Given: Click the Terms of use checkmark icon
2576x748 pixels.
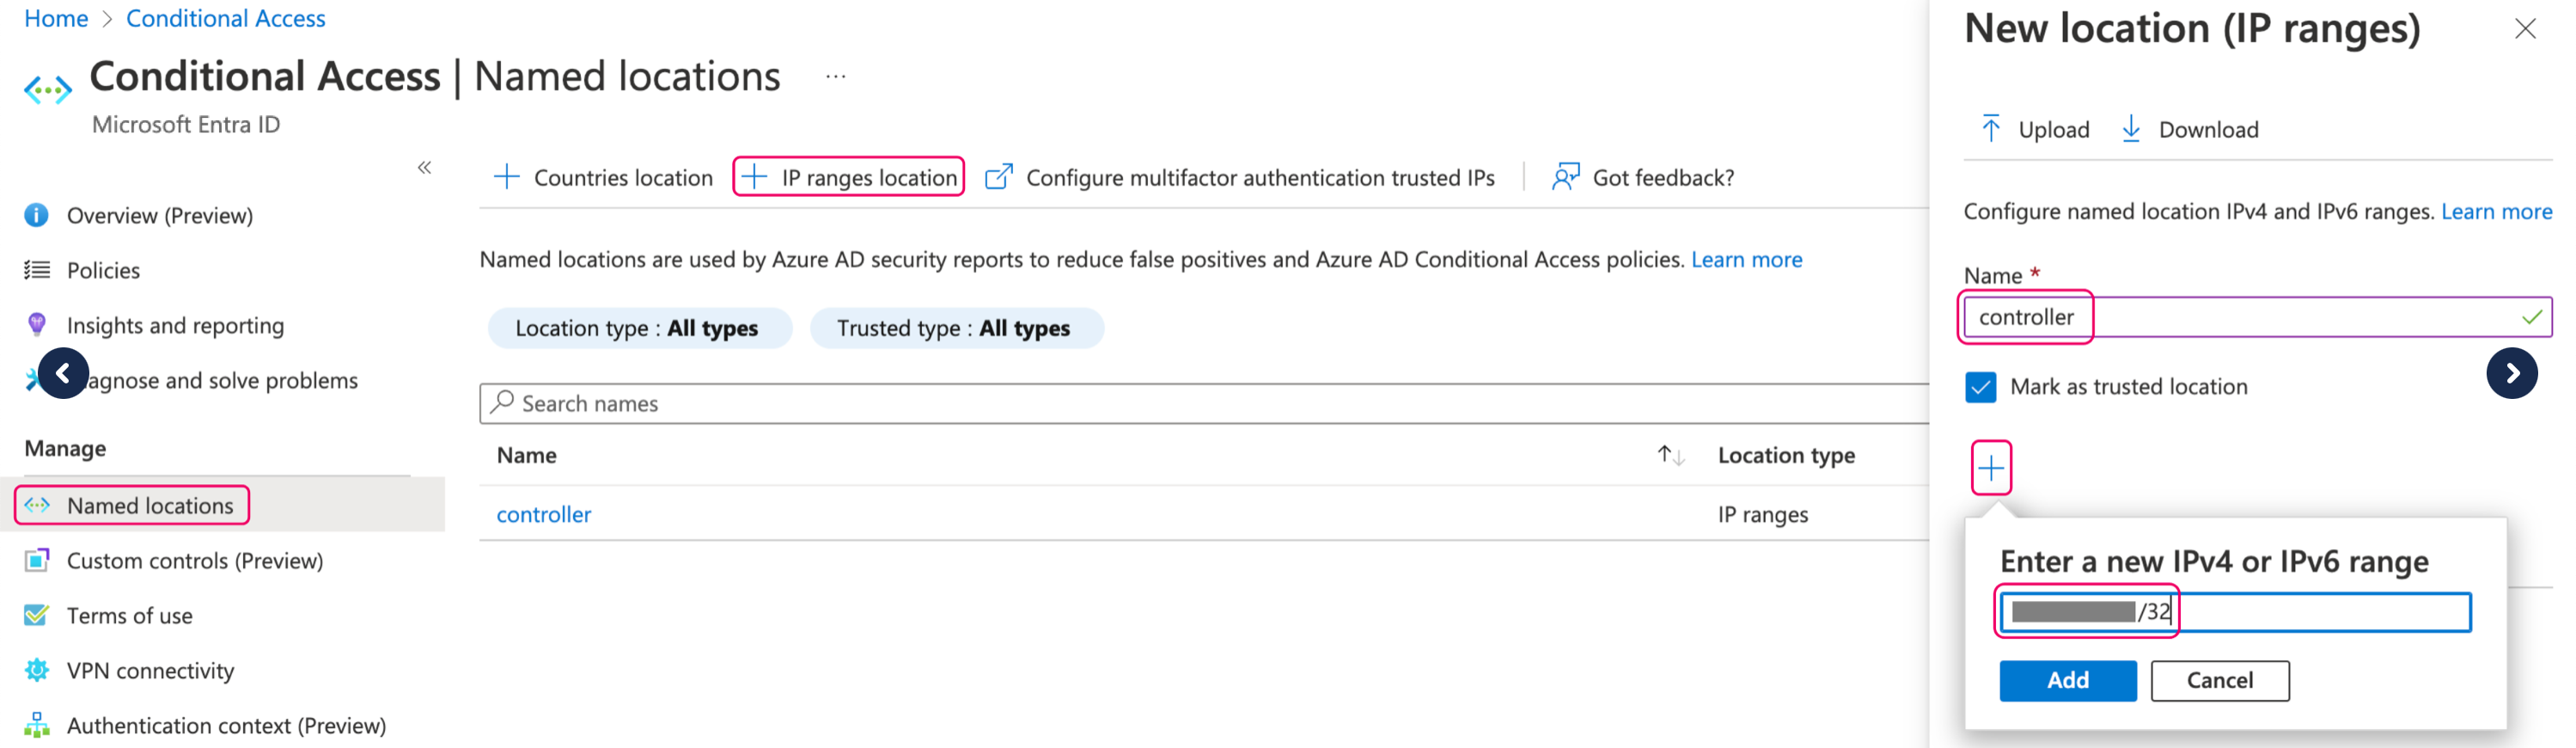Looking at the screenshot, I should tap(36, 615).
